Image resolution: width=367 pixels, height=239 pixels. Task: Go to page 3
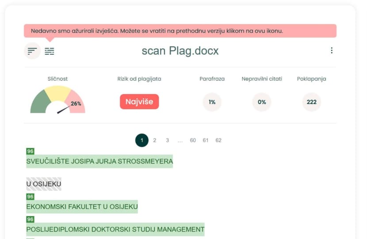(167, 140)
